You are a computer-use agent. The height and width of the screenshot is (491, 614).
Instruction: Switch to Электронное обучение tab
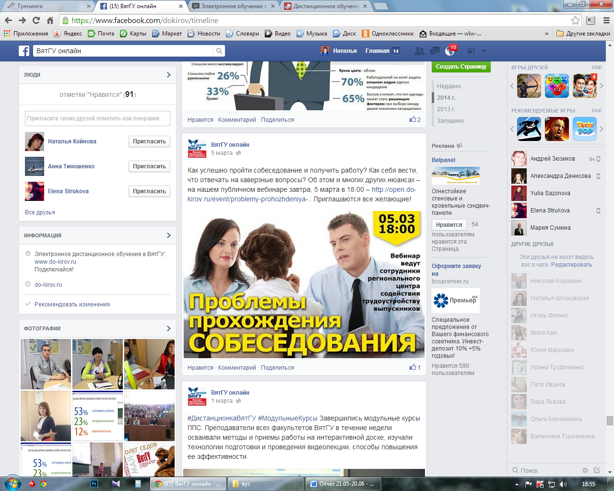tap(234, 6)
